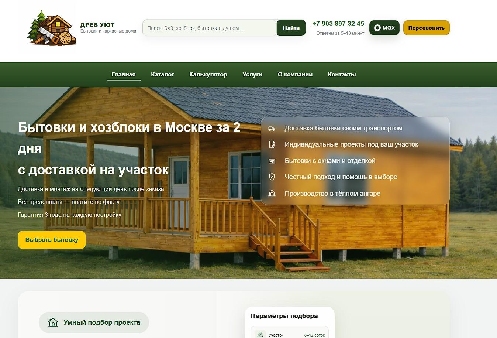Call the number +7 903 897 32 45
The width and height of the screenshot is (497, 338).
[x=338, y=23]
